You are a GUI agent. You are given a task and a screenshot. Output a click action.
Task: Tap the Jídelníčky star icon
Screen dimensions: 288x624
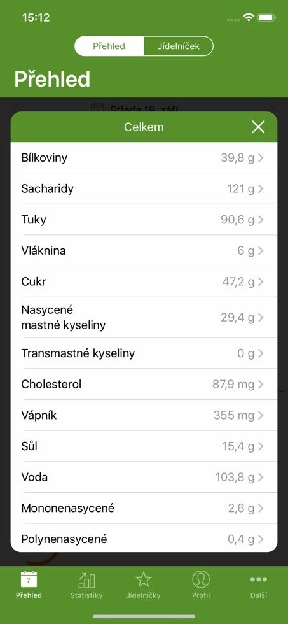(x=144, y=579)
